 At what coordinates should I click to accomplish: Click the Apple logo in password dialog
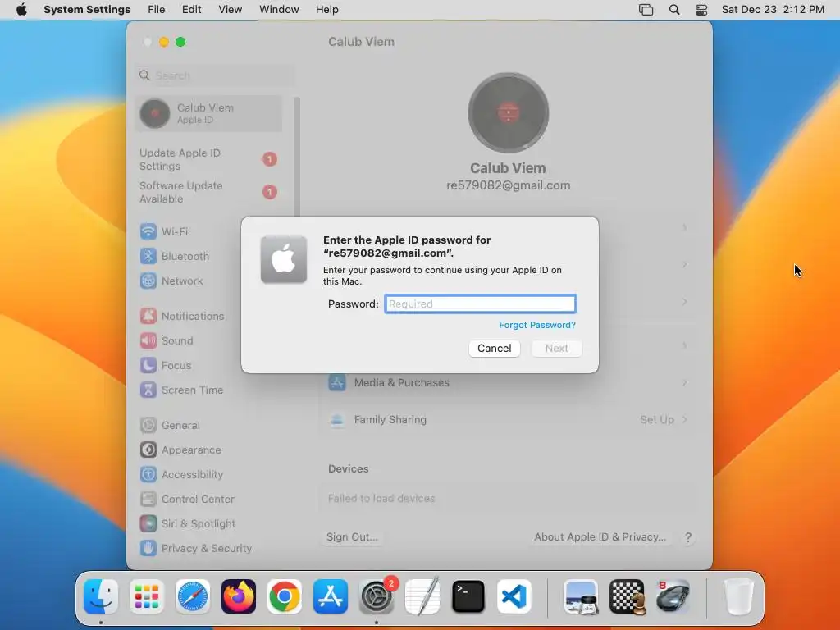pyautogui.click(x=284, y=259)
